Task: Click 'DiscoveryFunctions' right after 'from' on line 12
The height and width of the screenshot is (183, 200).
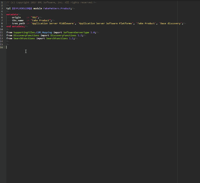Action: point(26,35)
